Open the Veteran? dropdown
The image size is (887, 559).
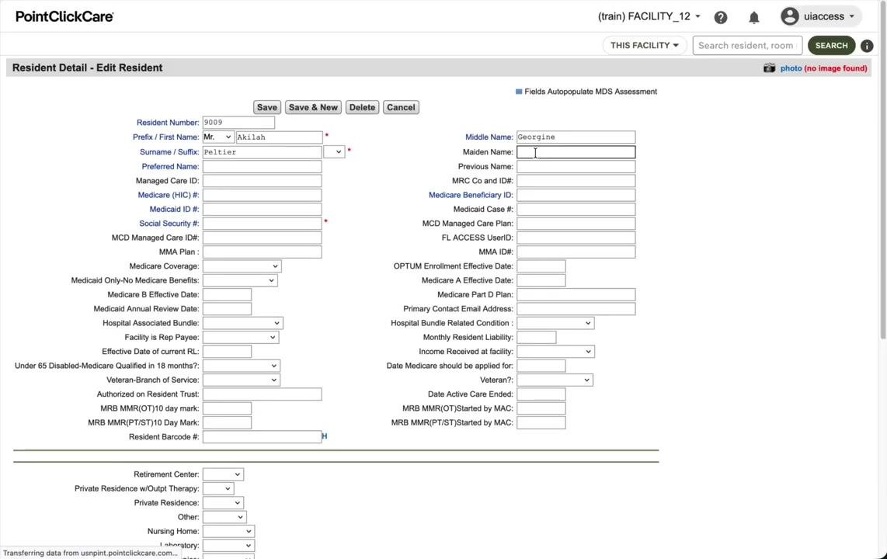pyautogui.click(x=555, y=380)
